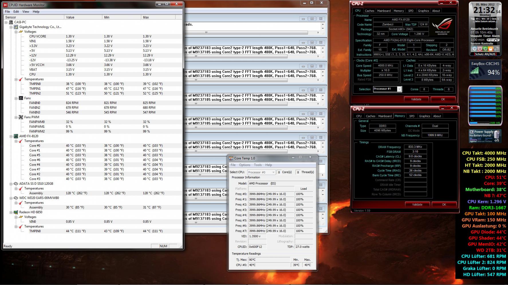The height and width of the screenshot is (285, 508).
Task: Click the EasyBox Wi-Fi signal bars icon
Action: coord(475,71)
